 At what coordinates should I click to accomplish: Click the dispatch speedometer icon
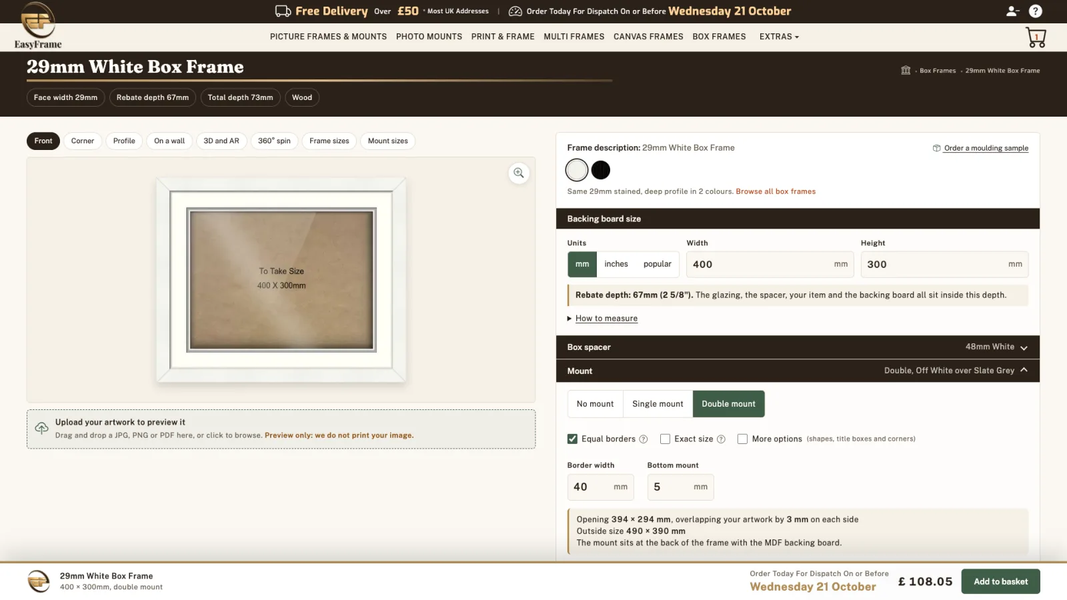coord(515,11)
